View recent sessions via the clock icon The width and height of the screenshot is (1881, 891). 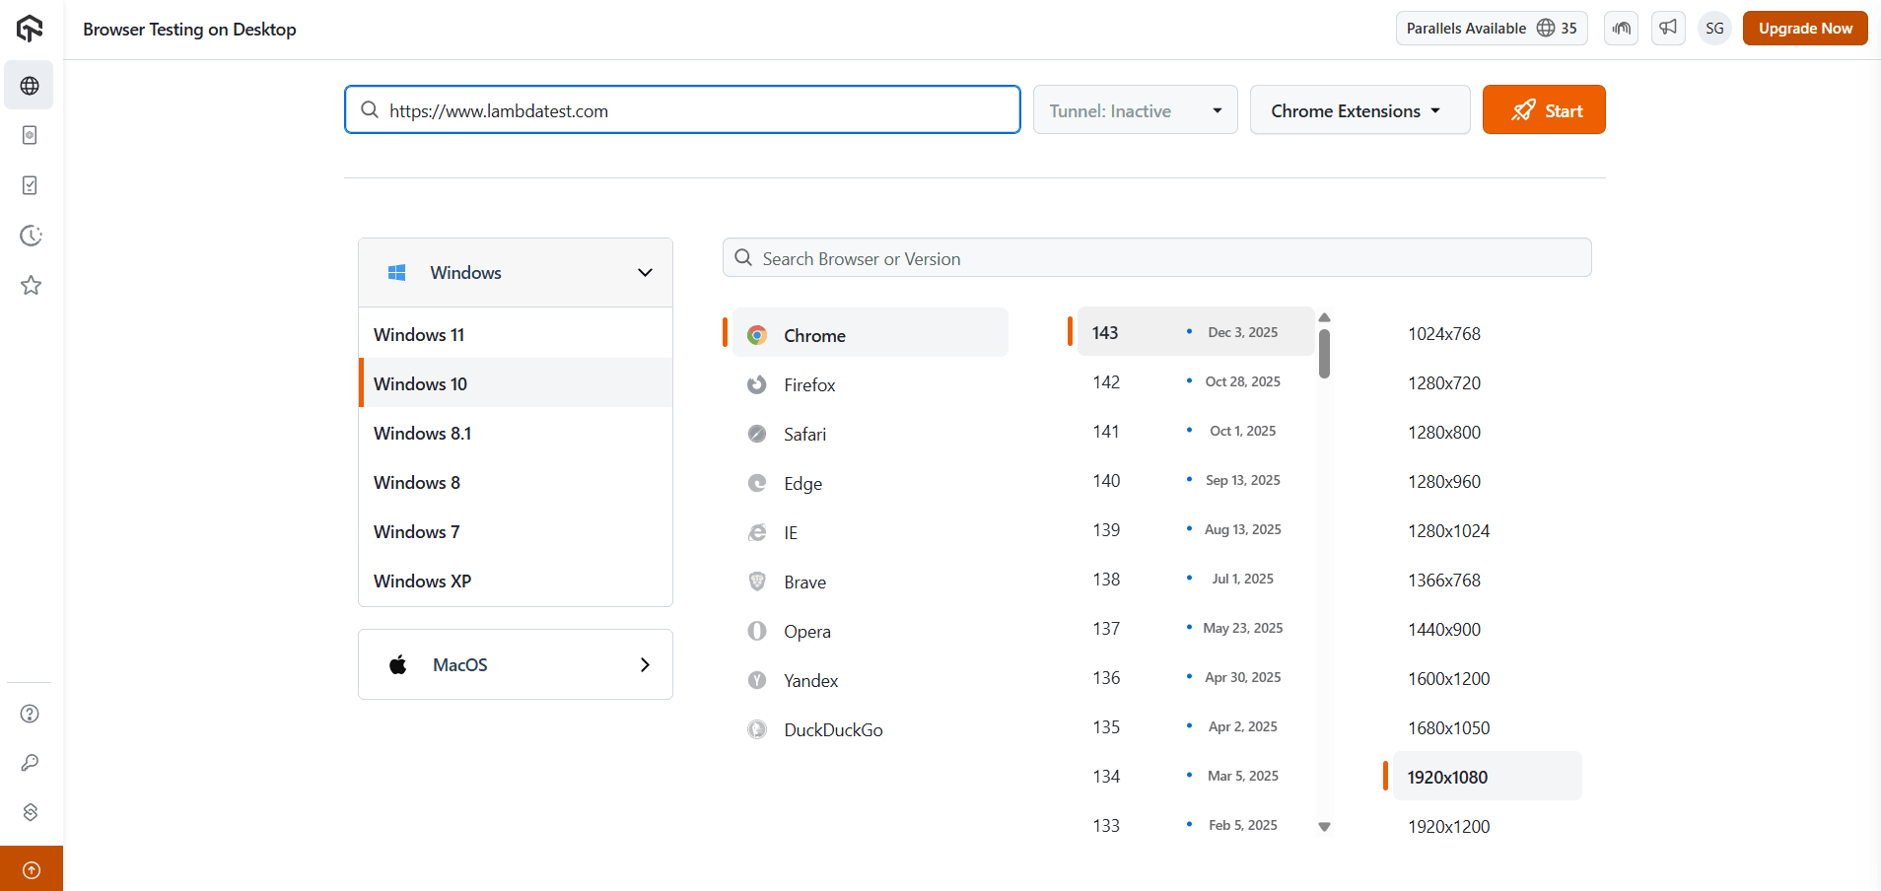30,236
